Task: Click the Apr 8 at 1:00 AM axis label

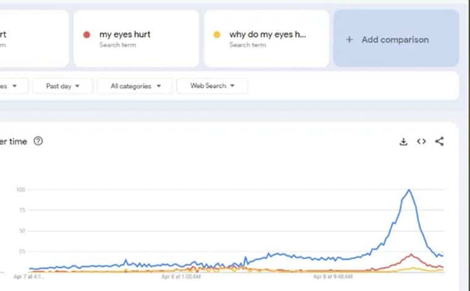Action: (181, 277)
